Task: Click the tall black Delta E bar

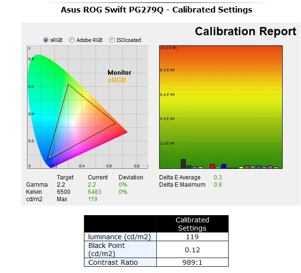Action: coord(183,164)
